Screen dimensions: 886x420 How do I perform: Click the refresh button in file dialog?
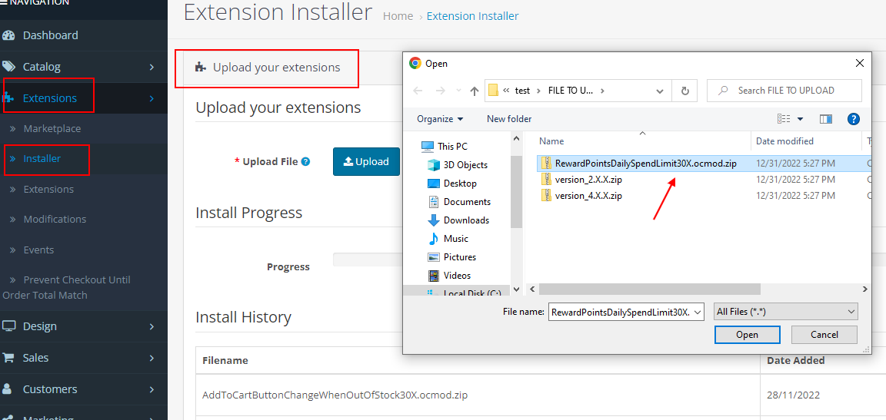click(x=684, y=91)
